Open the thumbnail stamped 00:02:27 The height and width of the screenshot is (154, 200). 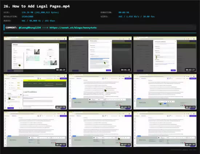coord(165,54)
